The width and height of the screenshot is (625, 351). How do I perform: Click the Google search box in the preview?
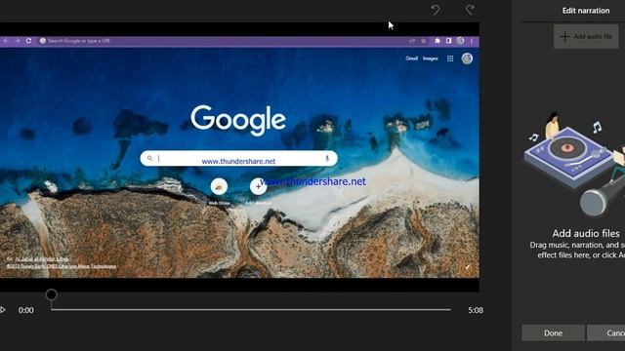(x=238, y=158)
